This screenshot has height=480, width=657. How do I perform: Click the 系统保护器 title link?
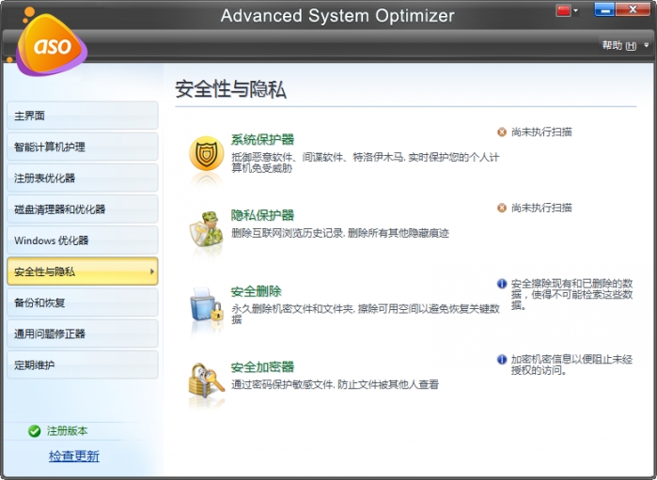(x=262, y=139)
